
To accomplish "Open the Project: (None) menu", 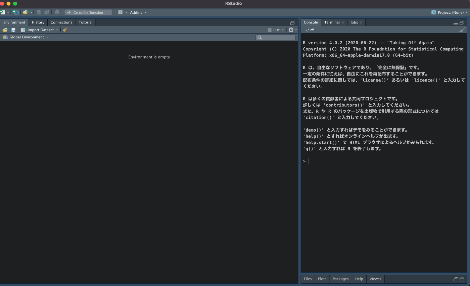I will coord(450,12).
